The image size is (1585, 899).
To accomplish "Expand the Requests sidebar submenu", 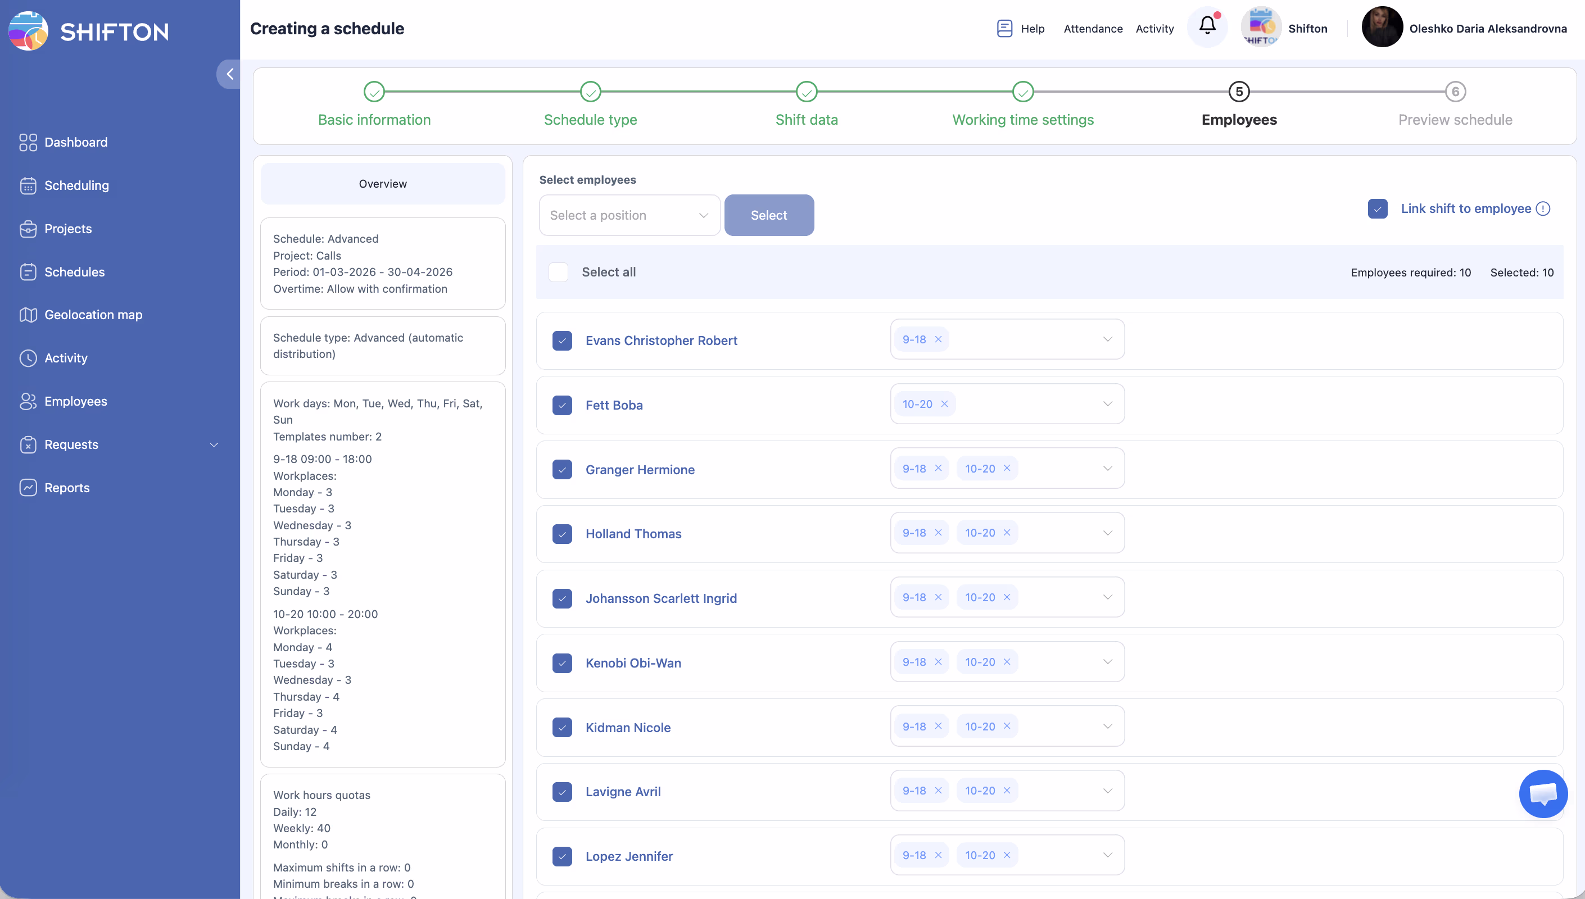I will coord(214,444).
